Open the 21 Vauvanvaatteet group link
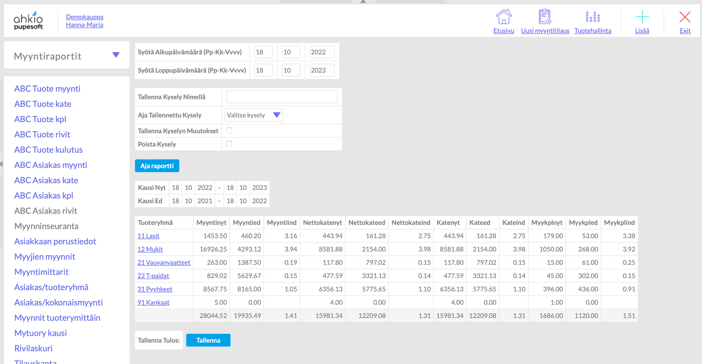The height and width of the screenshot is (364, 702). point(164,262)
